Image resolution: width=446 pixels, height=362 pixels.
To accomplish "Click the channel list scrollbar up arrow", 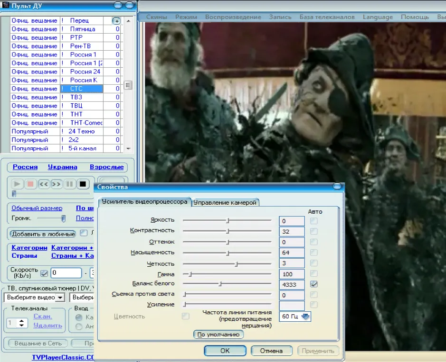I will point(128,21).
